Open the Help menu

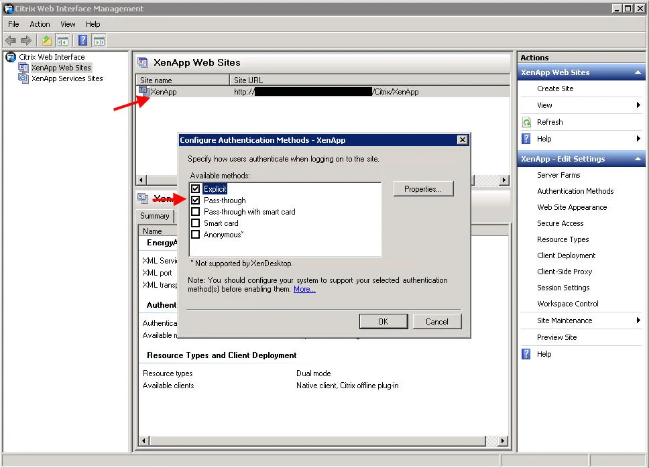[93, 24]
